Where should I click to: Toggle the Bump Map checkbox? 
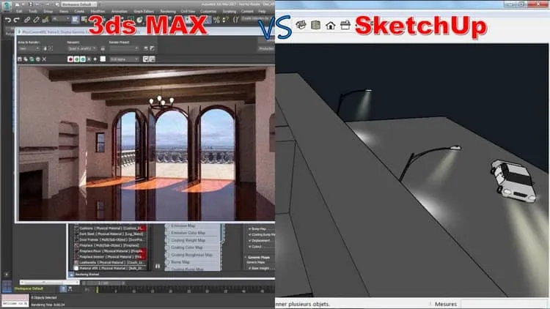[250, 228]
